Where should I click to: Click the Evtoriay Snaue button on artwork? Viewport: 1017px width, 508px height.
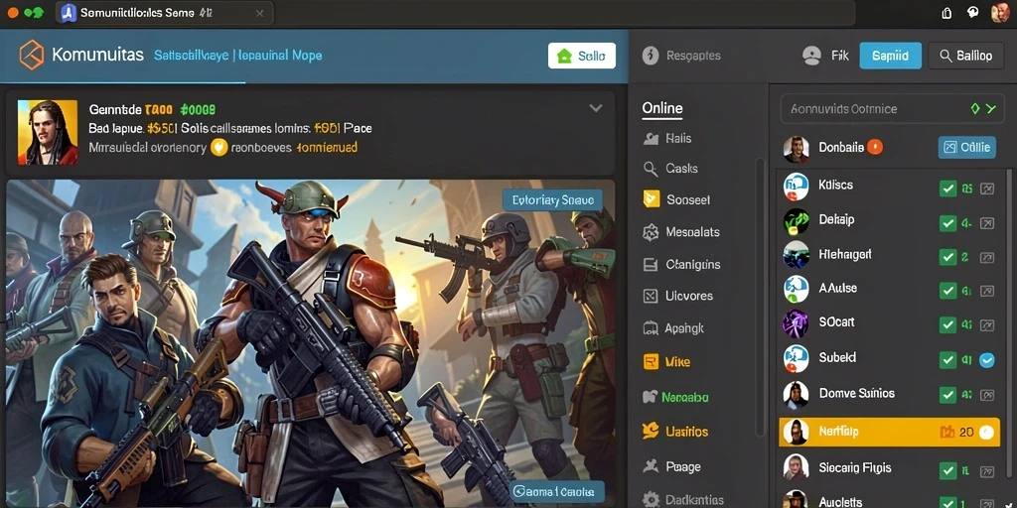coord(552,200)
